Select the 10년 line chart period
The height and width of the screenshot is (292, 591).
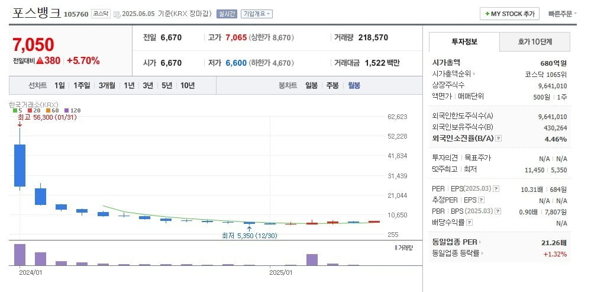[x=188, y=86]
